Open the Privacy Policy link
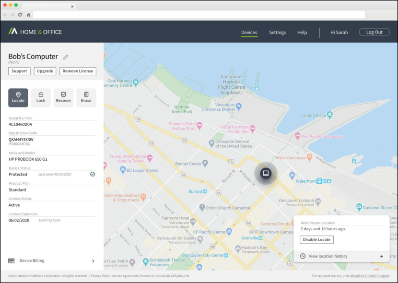 coord(100,276)
